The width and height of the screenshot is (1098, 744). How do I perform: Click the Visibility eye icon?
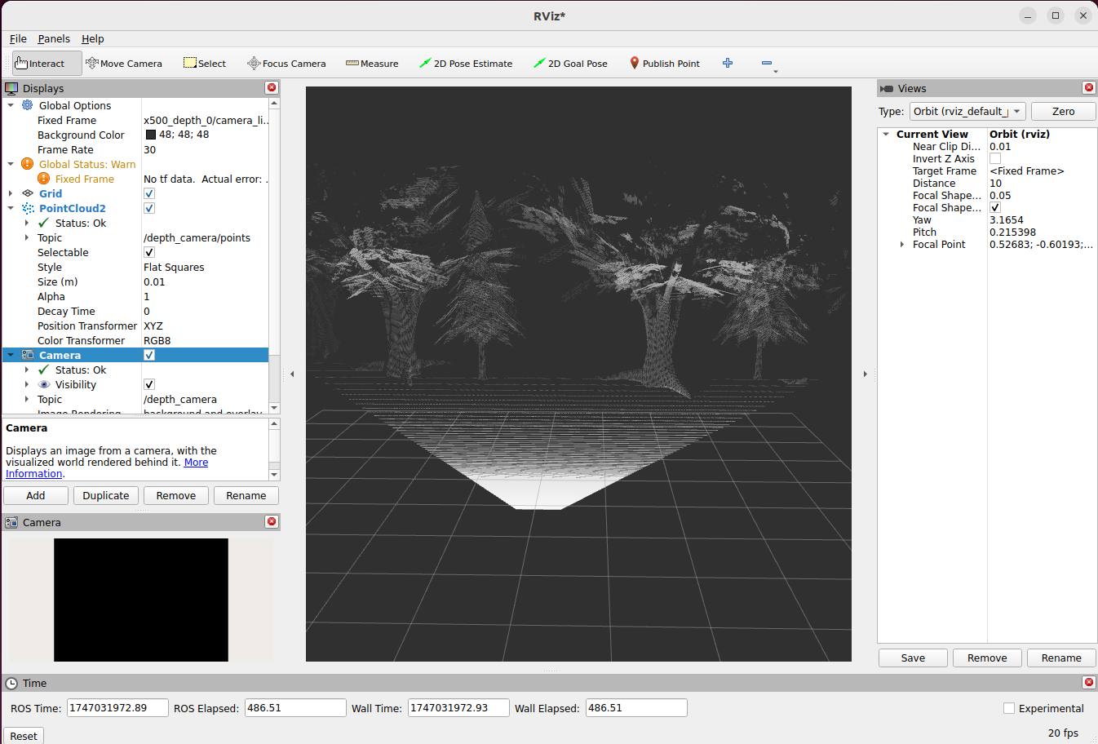coord(44,384)
